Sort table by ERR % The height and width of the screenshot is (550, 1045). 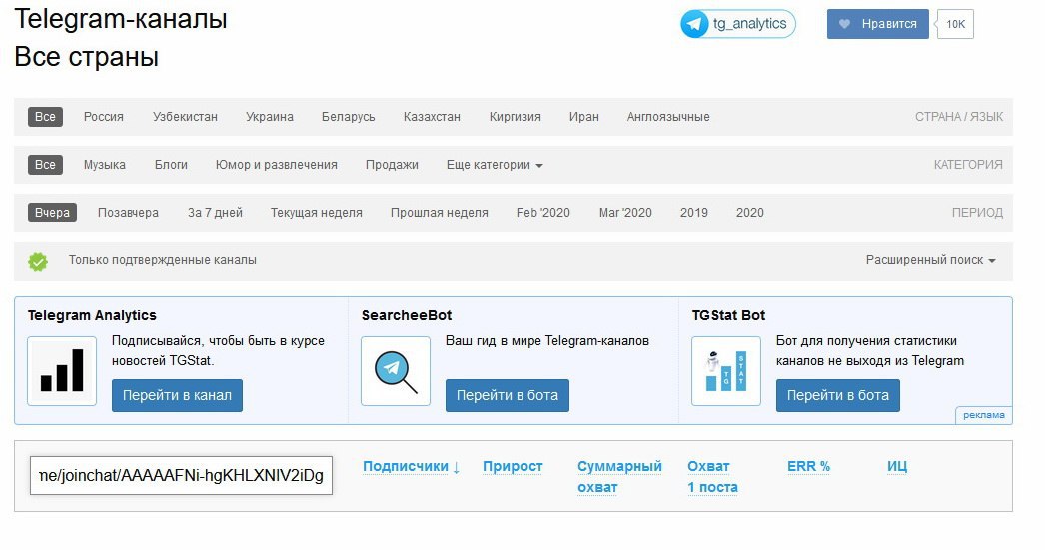click(808, 467)
